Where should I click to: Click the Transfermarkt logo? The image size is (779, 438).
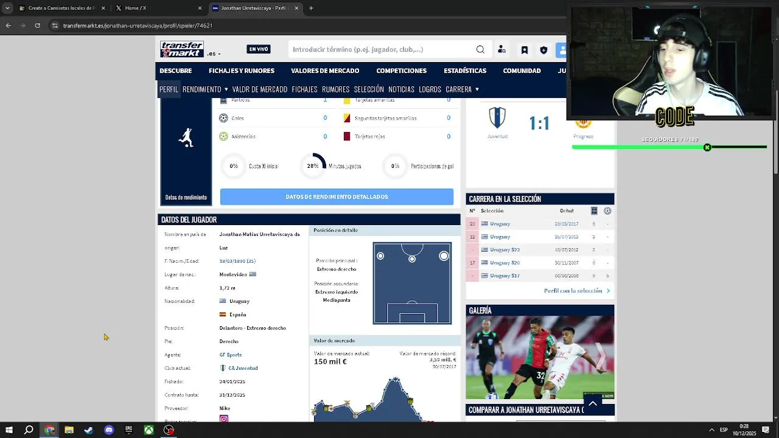click(181, 49)
